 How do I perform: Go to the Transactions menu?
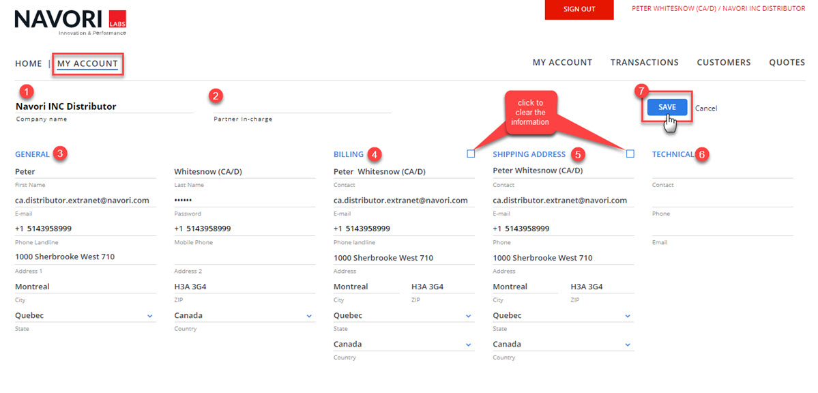(644, 62)
